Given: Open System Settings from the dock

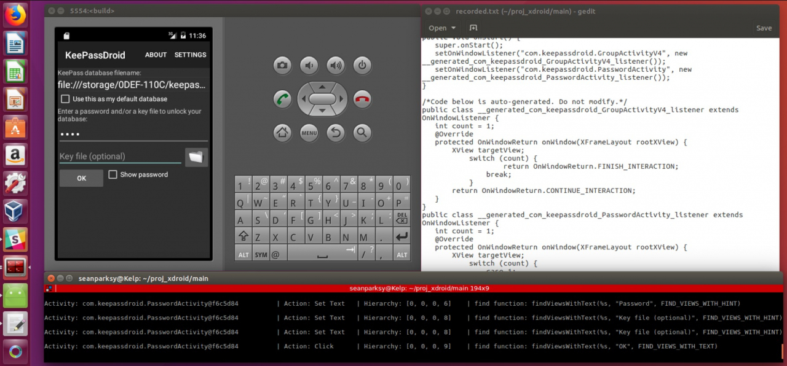Looking at the screenshot, I should coord(15,183).
